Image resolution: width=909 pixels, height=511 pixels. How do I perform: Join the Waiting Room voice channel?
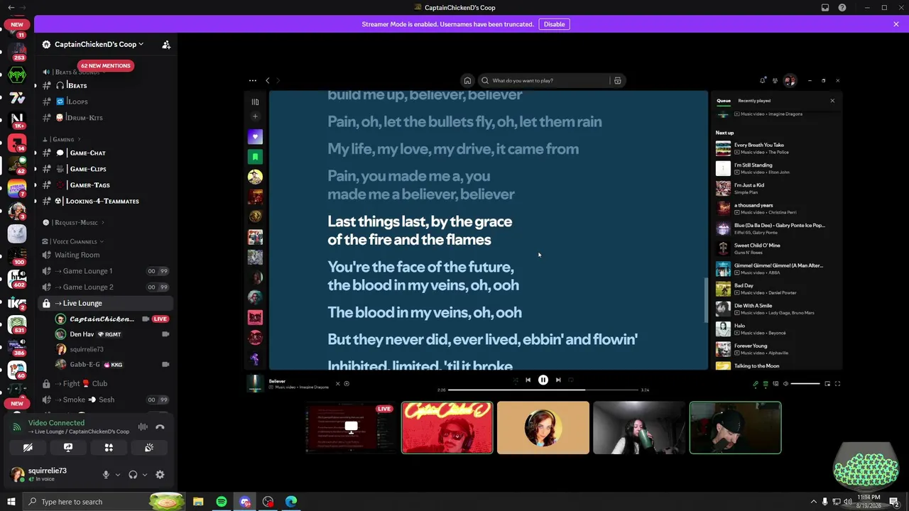tap(107, 255)
